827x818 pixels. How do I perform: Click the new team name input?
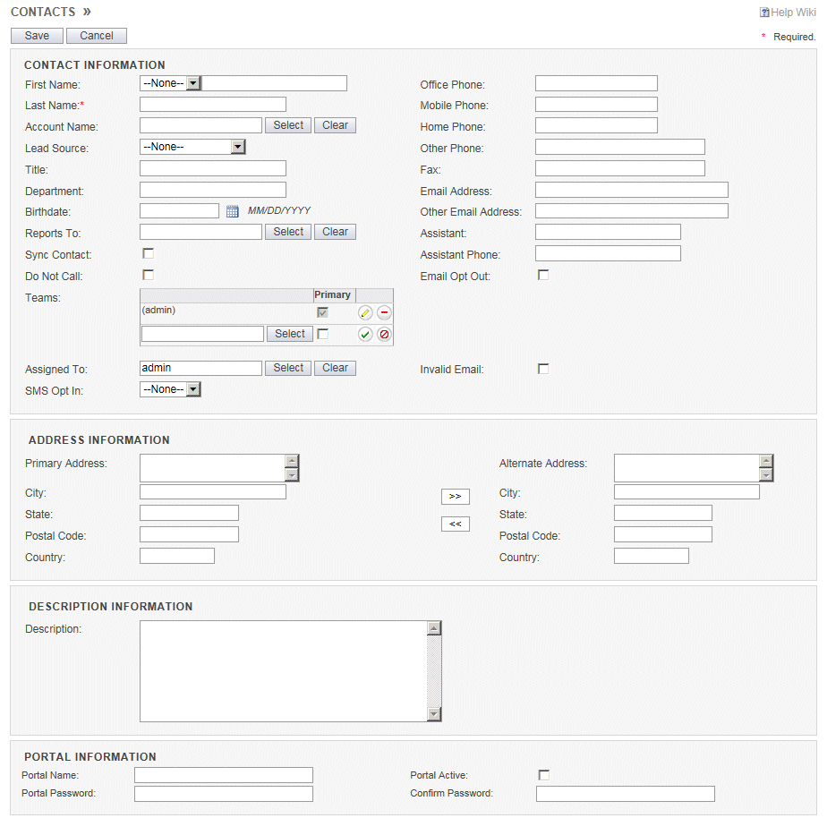click(202, 334)
